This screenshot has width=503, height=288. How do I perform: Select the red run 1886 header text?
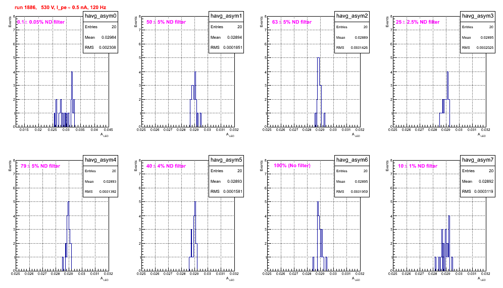pos(60,8)
